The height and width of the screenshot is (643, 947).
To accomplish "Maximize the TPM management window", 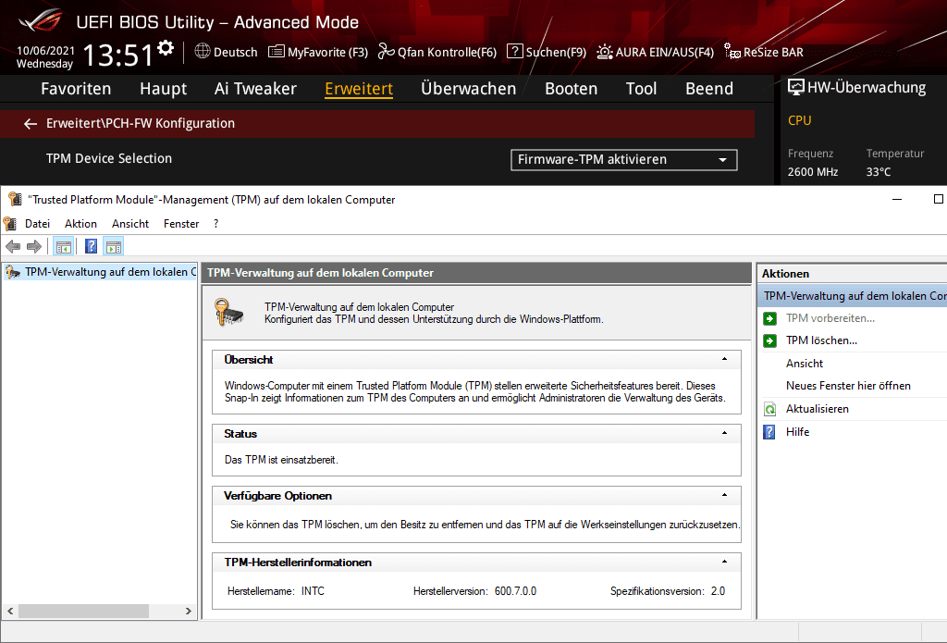I will pyautogui.click(x=938, y=199).
